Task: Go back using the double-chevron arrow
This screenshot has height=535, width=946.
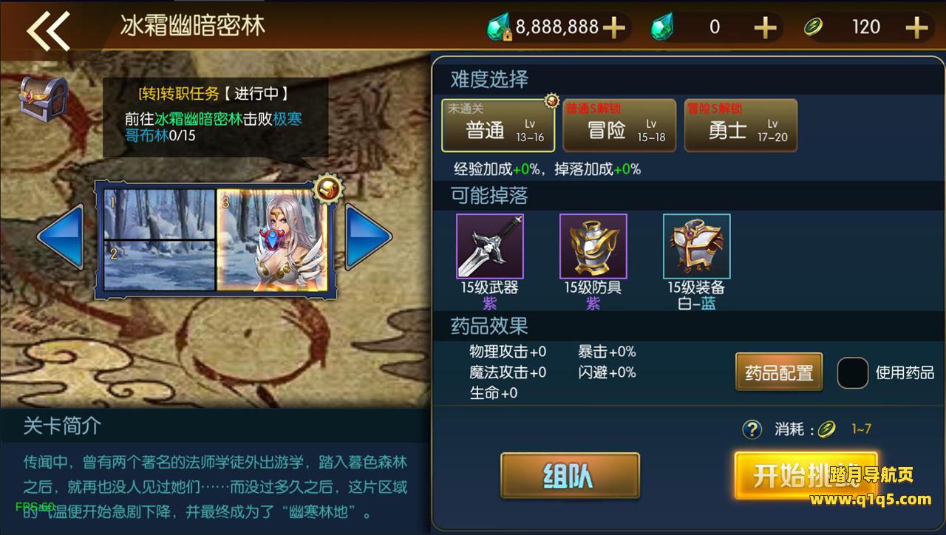Action: click(48, 30)
